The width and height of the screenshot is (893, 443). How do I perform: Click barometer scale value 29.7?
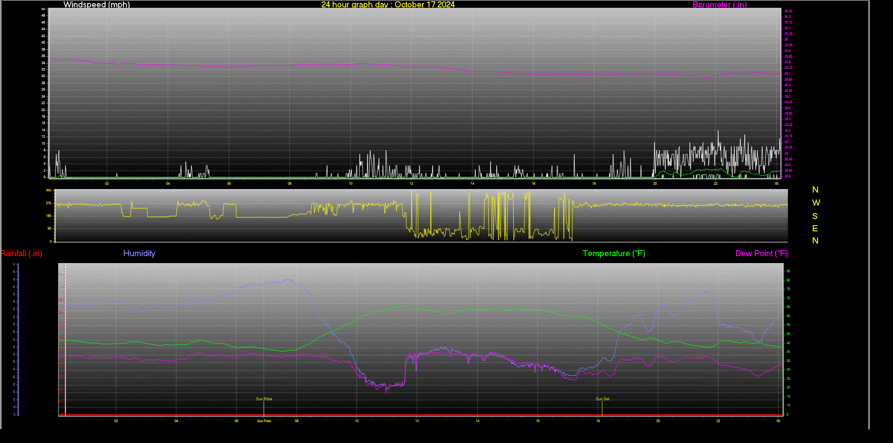coord(787,74)
